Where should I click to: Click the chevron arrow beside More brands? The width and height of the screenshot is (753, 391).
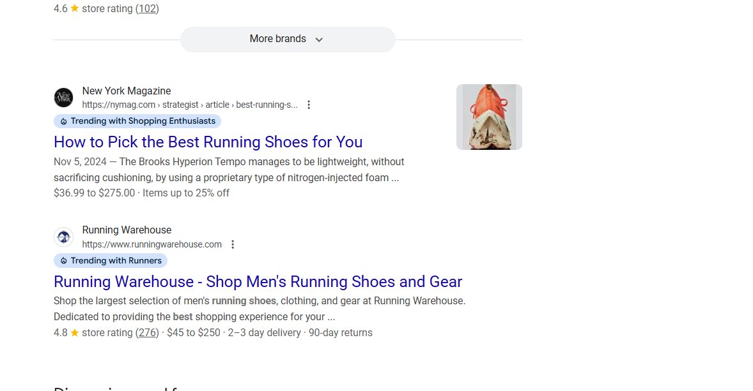pos(319,40)
